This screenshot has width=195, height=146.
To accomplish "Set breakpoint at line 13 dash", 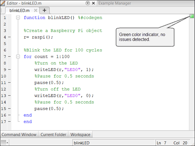I will (x=9, y=96).
